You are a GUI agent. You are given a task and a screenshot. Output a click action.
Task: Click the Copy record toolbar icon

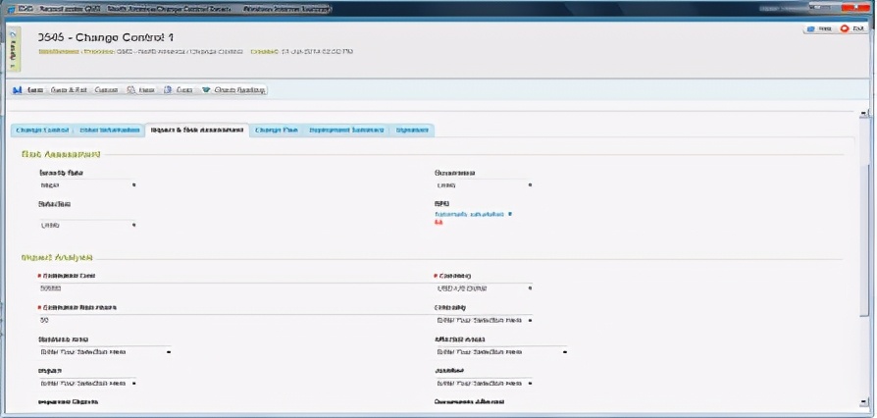coord(169,89)
